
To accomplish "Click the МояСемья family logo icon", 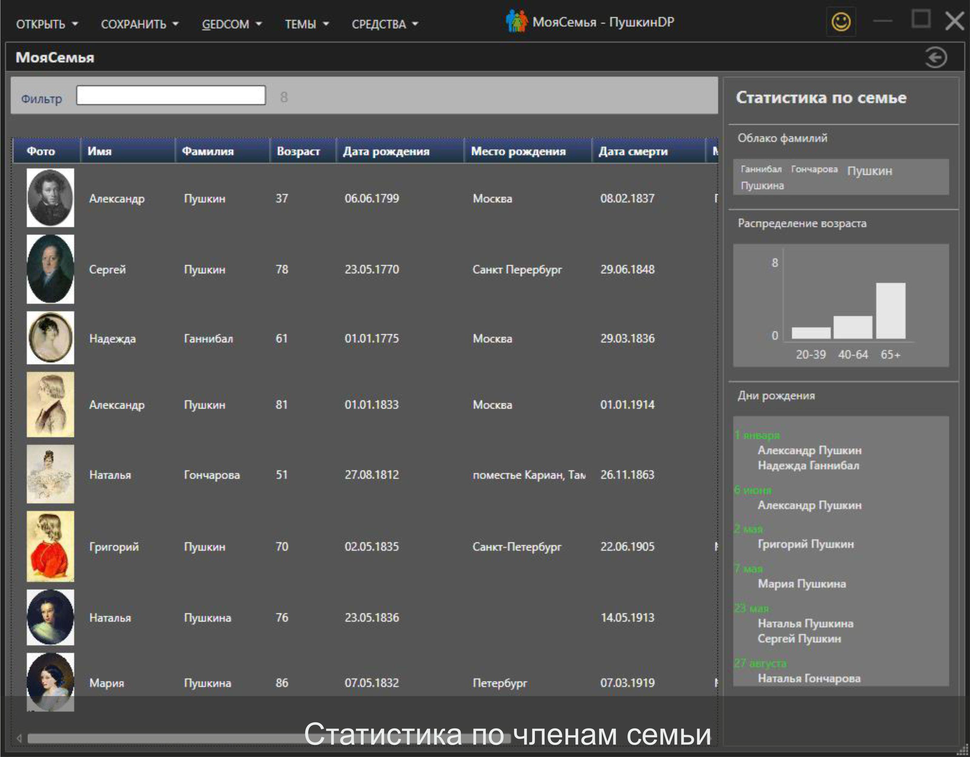I will (517, 20).
